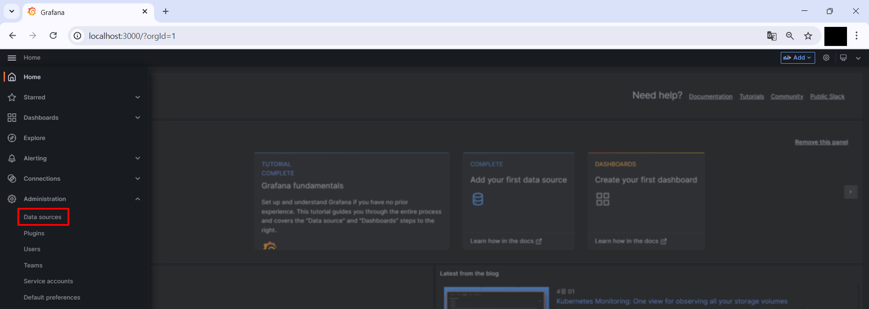Image resolution: width=869 pixels, height=309 pixels.
Task: Click the Google Translate icon
Action: point(771,36)
